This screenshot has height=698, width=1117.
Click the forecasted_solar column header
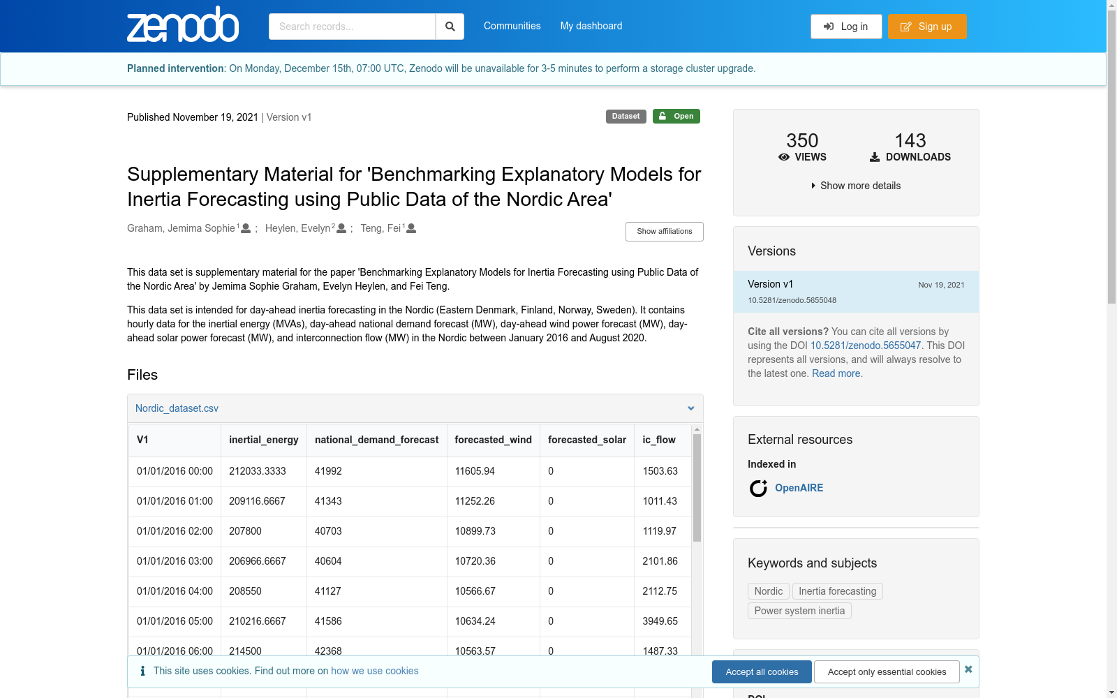coord(587,440)
